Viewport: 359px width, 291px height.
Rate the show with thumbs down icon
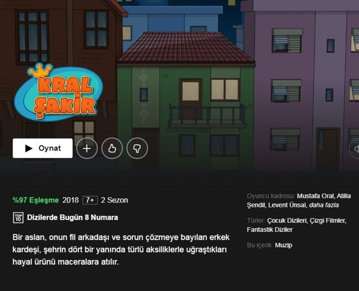(137, 148)
